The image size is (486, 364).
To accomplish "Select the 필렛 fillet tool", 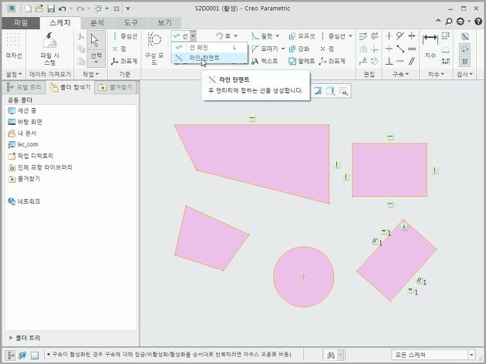I will (x=262, y=36).
